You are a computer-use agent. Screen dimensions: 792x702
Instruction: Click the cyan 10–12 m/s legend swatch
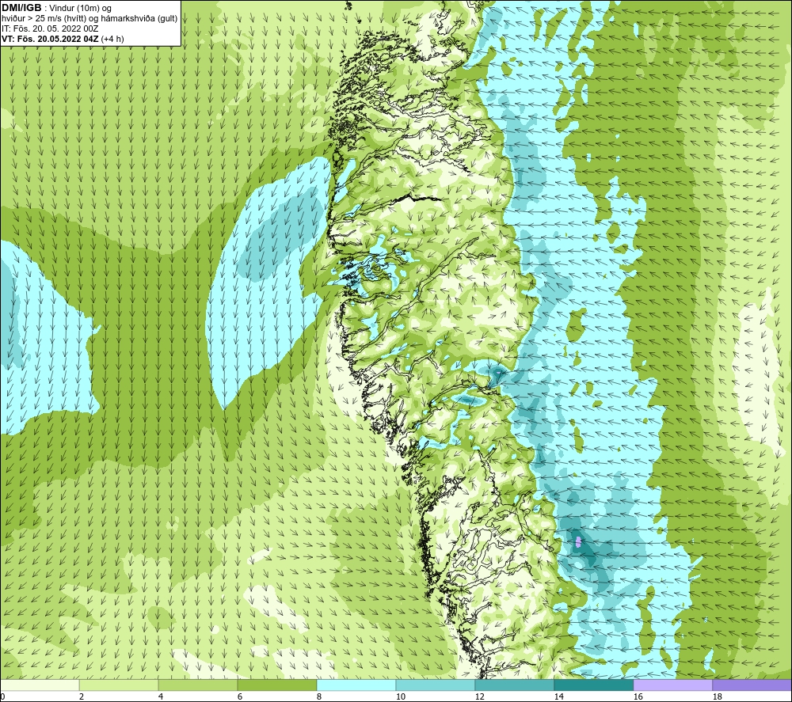(436, 685)
